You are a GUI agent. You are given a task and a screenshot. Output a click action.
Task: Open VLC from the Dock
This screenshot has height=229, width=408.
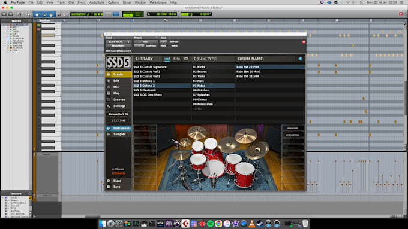click(x=252, y=224)
